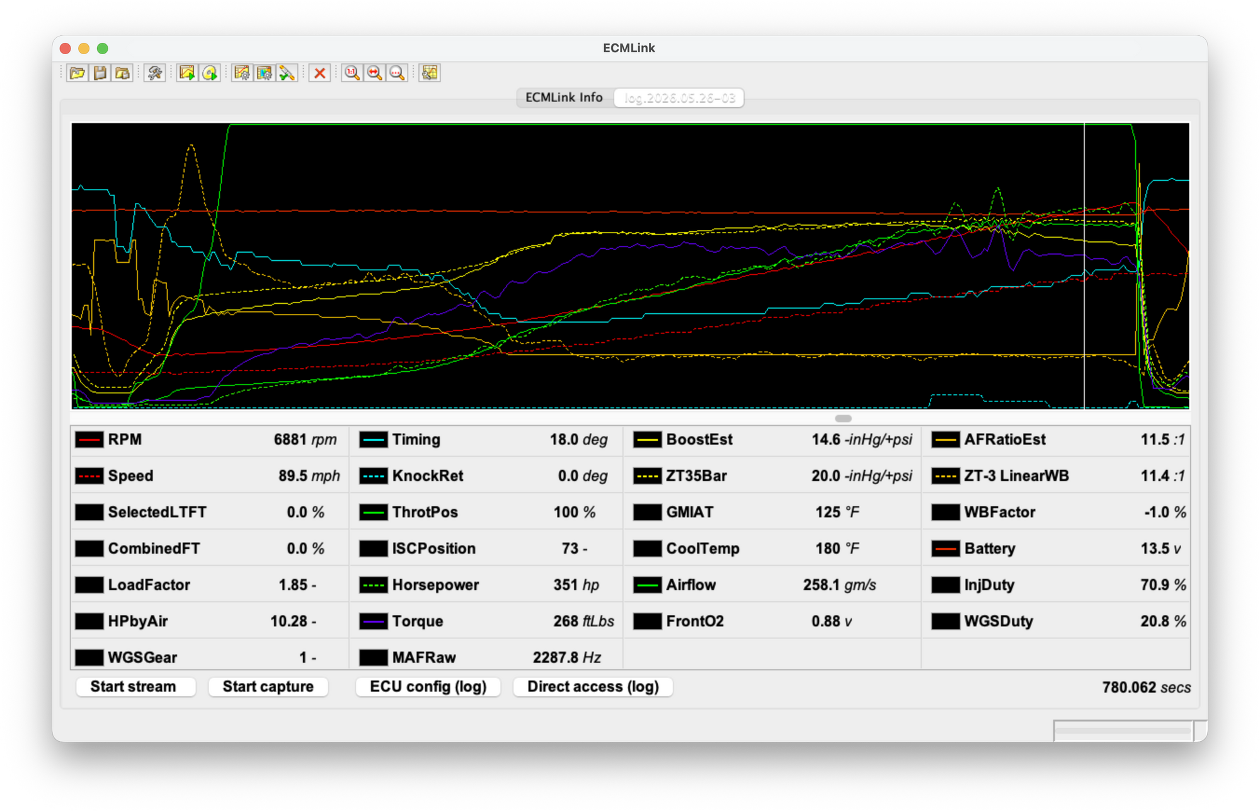Click the graph with green play arrow icon
1260x811 pixels.
coord(187,73)
